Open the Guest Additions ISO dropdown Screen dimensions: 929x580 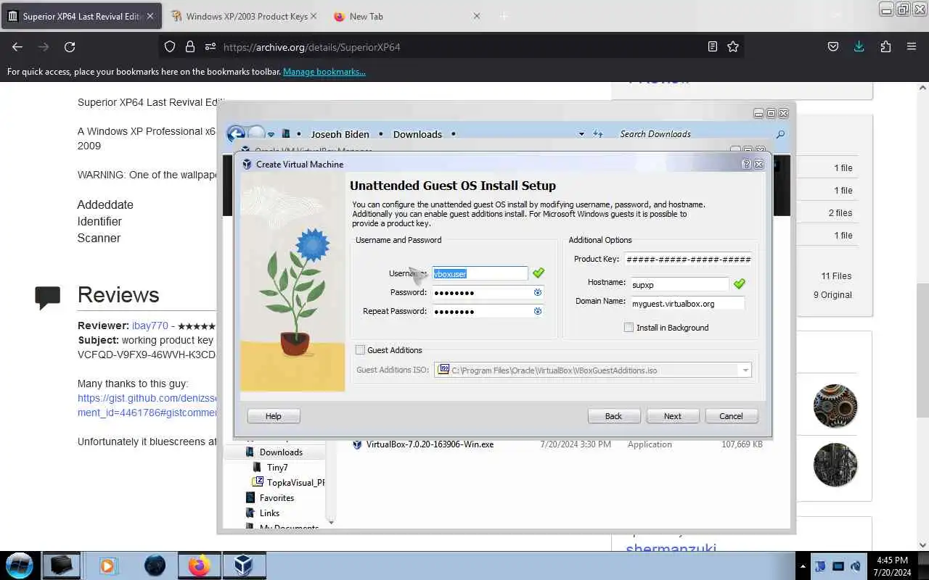tap(745, 370)
